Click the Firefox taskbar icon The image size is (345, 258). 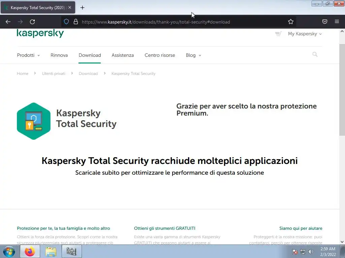(30, 251)
